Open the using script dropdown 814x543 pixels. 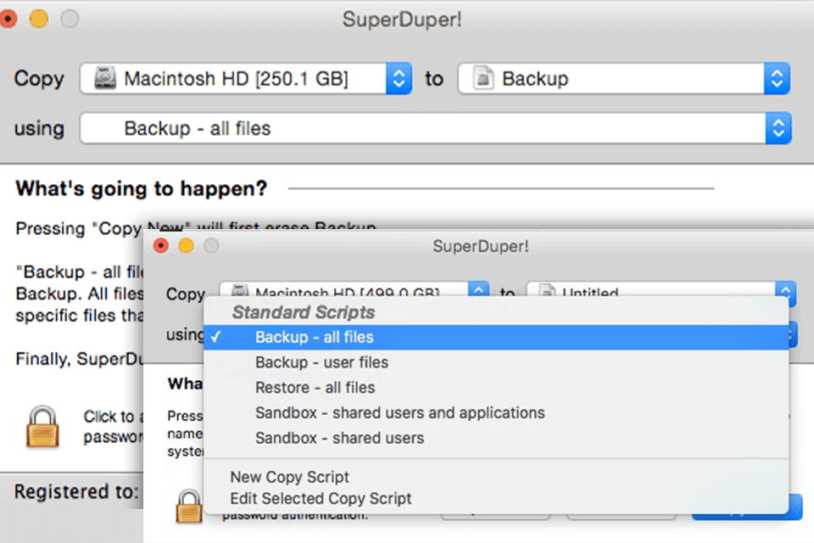(x=777, y=128)
